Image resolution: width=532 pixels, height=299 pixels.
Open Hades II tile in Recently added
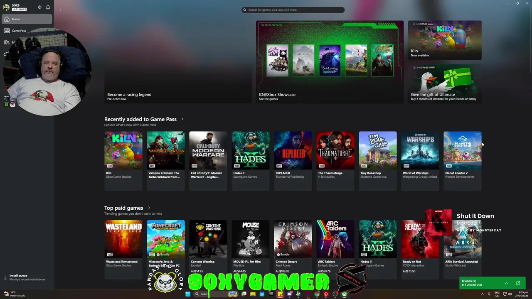point(251,161)
